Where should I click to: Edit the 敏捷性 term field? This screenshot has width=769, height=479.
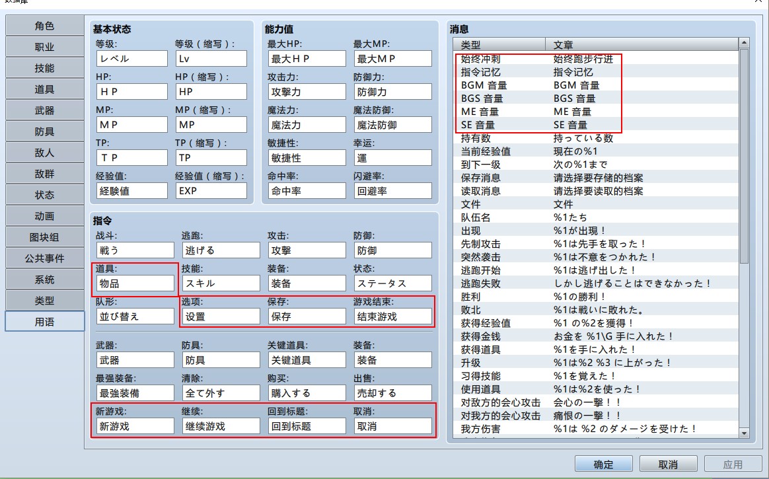coord(307,158)
